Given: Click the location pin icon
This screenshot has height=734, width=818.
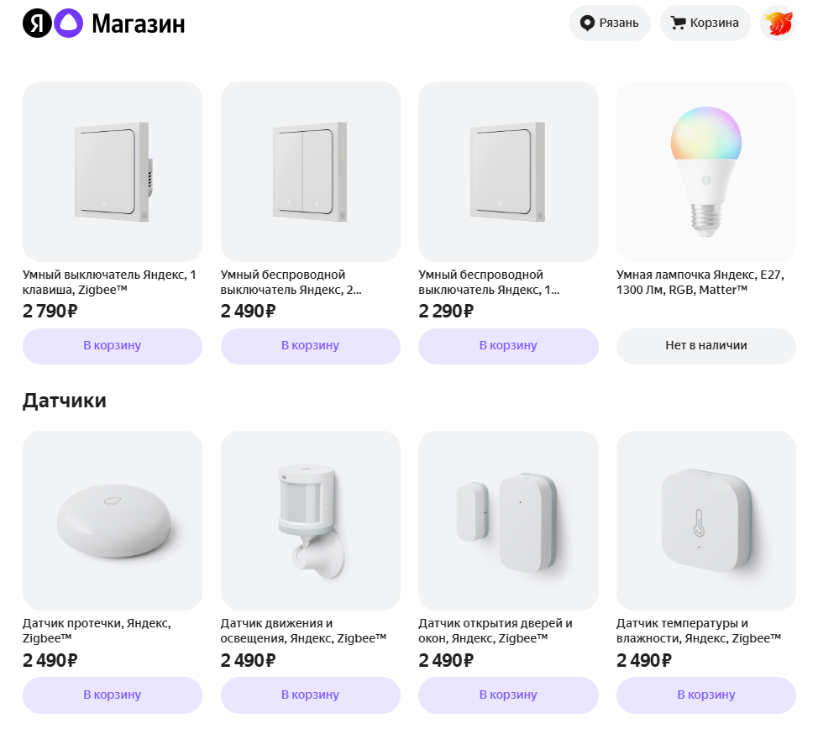Looking at the screenshot, I should (x=588, y=24).
